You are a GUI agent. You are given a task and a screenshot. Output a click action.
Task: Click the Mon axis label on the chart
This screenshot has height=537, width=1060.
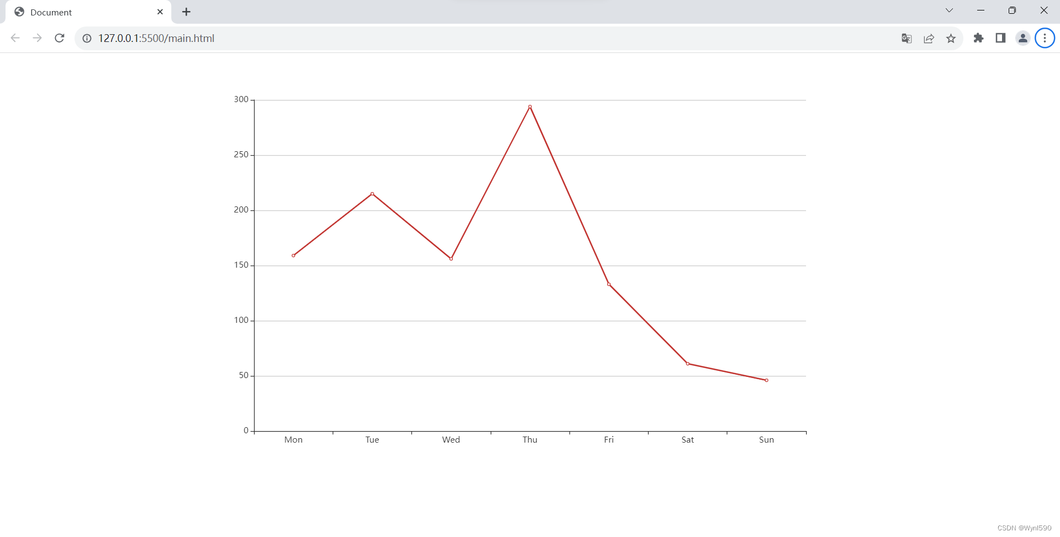coord(293,439)
